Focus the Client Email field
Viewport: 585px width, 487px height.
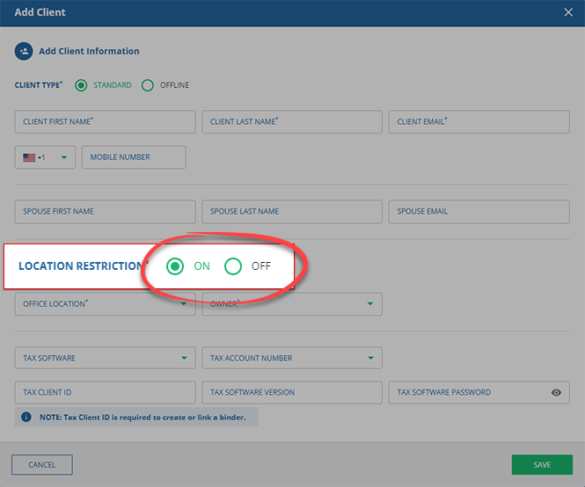pos(479,122)
